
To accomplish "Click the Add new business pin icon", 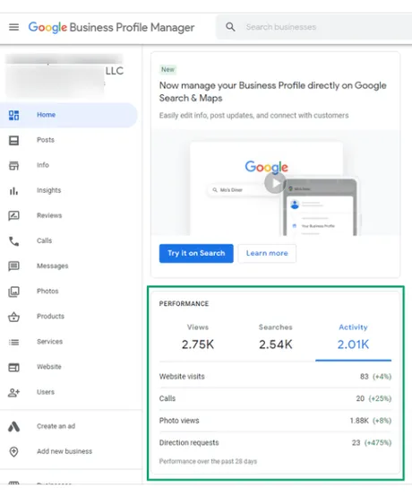I will point(13,451).
